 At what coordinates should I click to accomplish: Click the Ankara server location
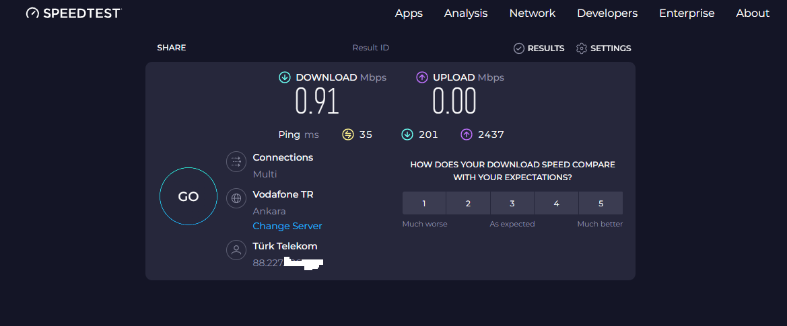pyautogui.click(x=269, y=211)
